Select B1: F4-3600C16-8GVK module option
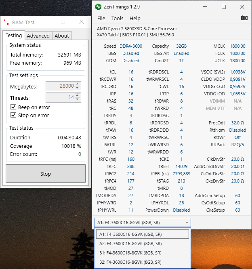 click(143, 253)
